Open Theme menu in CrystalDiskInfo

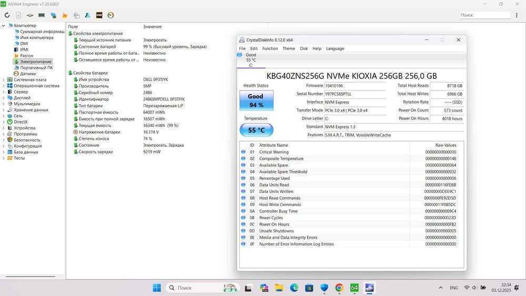289,48
